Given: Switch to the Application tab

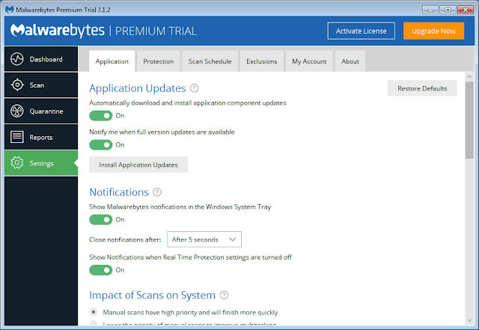Looking at the screenshot, I should pyautogui.click(x=112, y=61).
